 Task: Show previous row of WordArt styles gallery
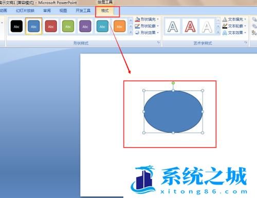click(218, 21)
